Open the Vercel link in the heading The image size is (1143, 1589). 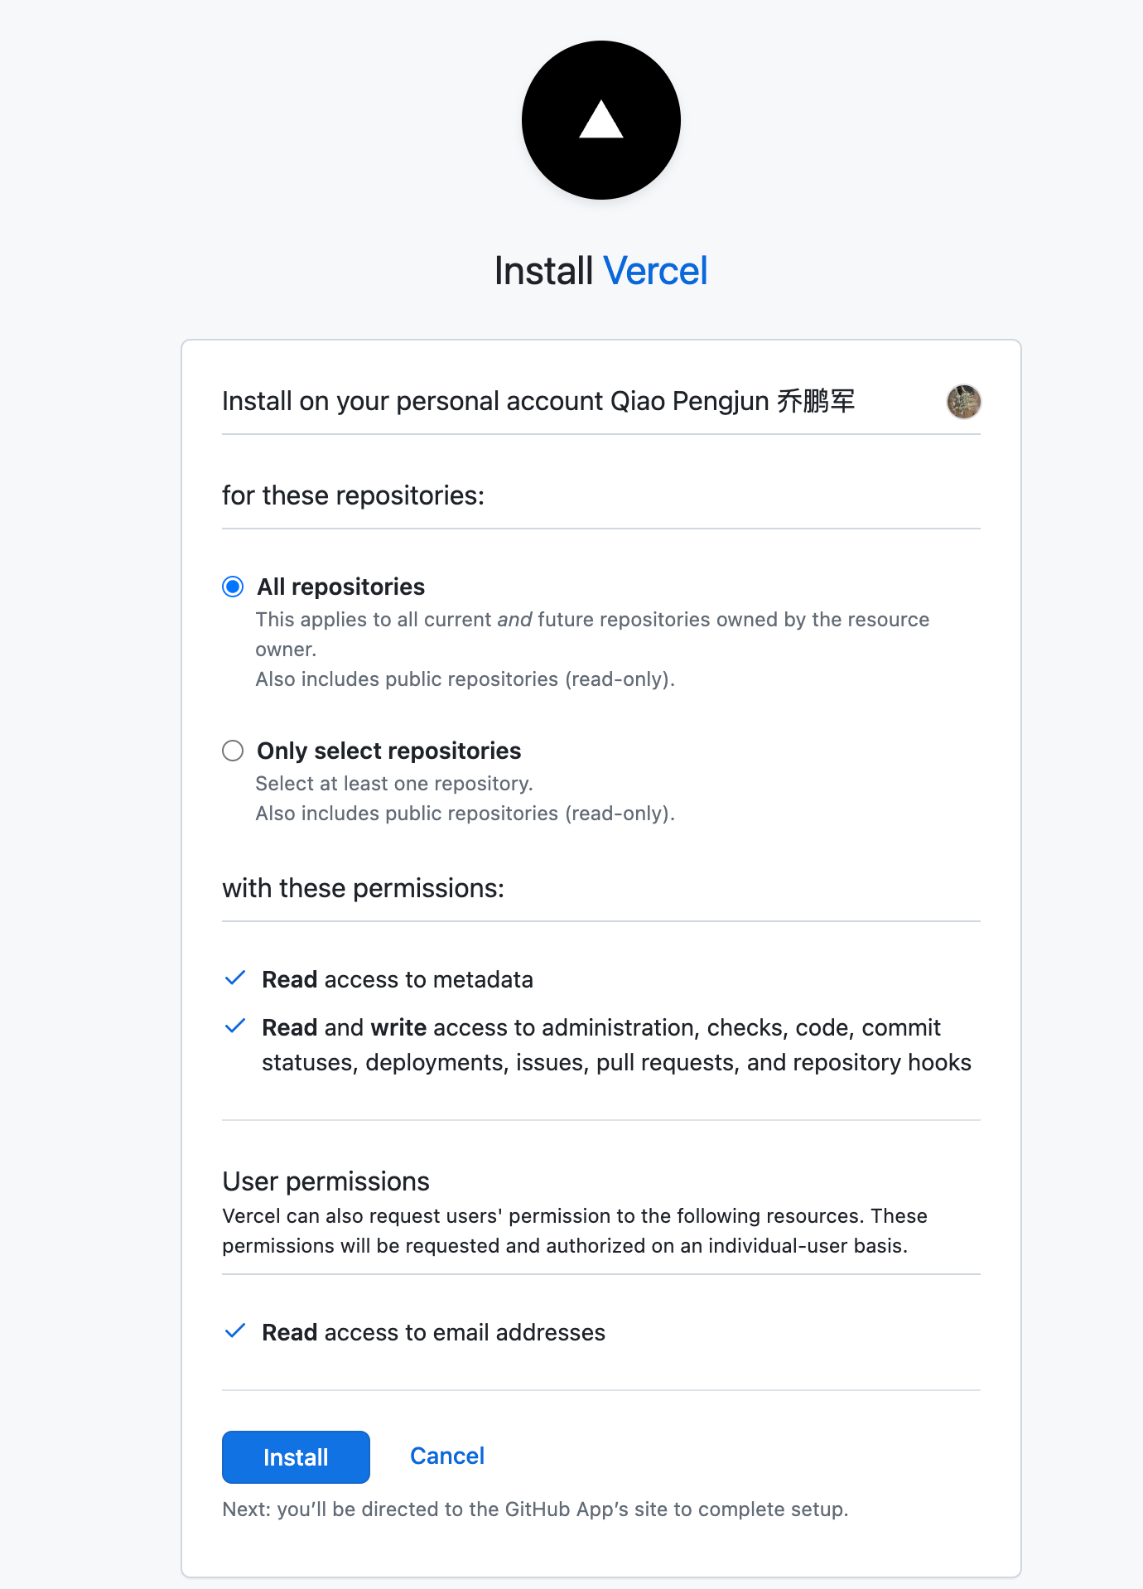pyautogui.click(x=655, y=271)
